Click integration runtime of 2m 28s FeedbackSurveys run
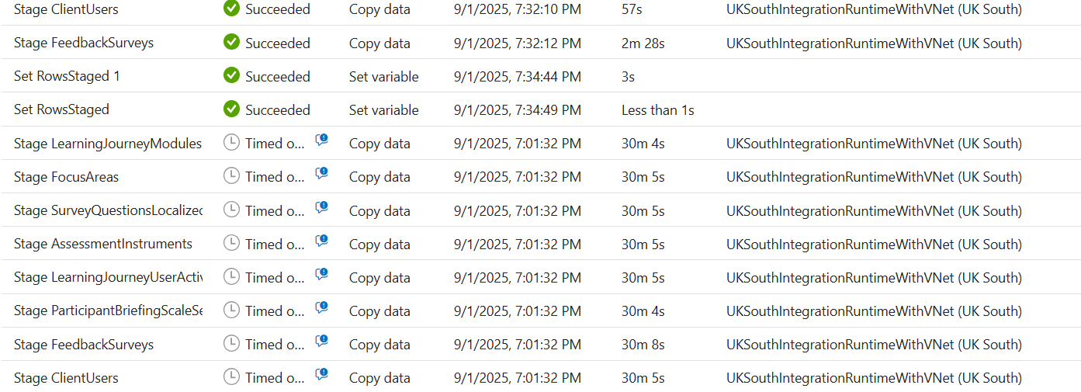This screenshot has width=1081, height=392. click(874, 43)
